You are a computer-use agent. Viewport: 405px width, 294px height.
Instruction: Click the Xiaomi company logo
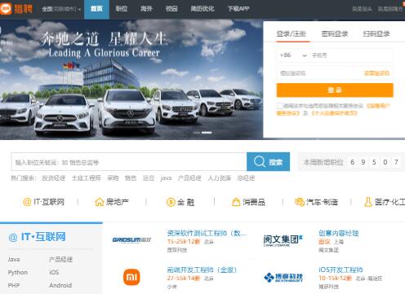point(131,277)
